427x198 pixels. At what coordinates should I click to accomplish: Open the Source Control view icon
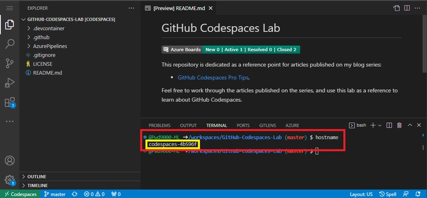pyautogui.click(x=10, y=63)
